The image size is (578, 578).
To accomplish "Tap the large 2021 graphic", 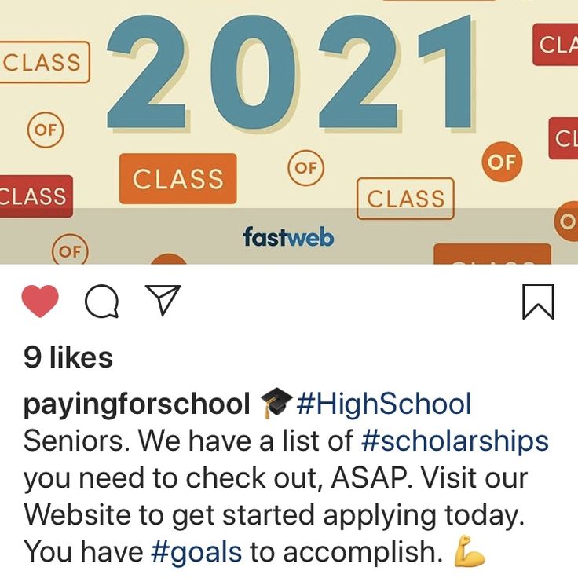I will (x=289, y=73).
